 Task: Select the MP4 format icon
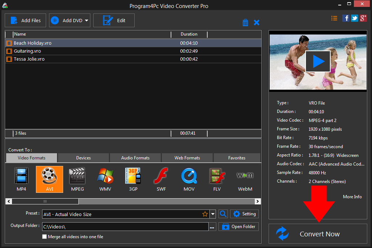pyautogui.click(x=21, y=179)
